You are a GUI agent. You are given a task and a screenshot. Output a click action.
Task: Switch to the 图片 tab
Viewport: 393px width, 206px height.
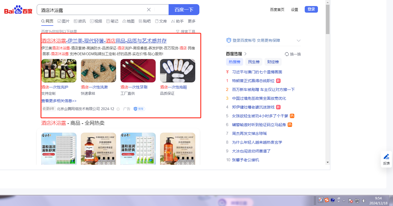coord(64,21)
